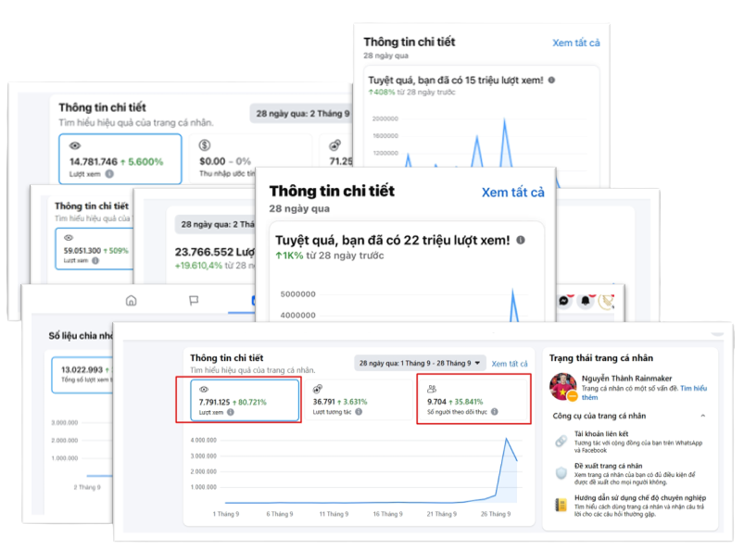Image resolution: width=744 pixels, height=549 pixels.
Task: Open the Messenger icon in navigation bar
Action: (563, 301)
